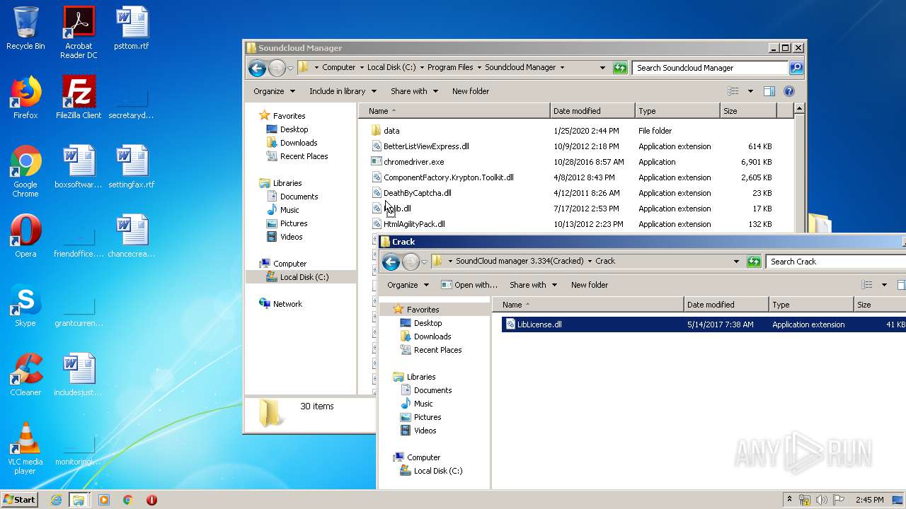Image resolution: width=906 pixels, height=509 pixels.
Task: Open Share with dropdown in Crack window
Action: [x=533, y=285]
